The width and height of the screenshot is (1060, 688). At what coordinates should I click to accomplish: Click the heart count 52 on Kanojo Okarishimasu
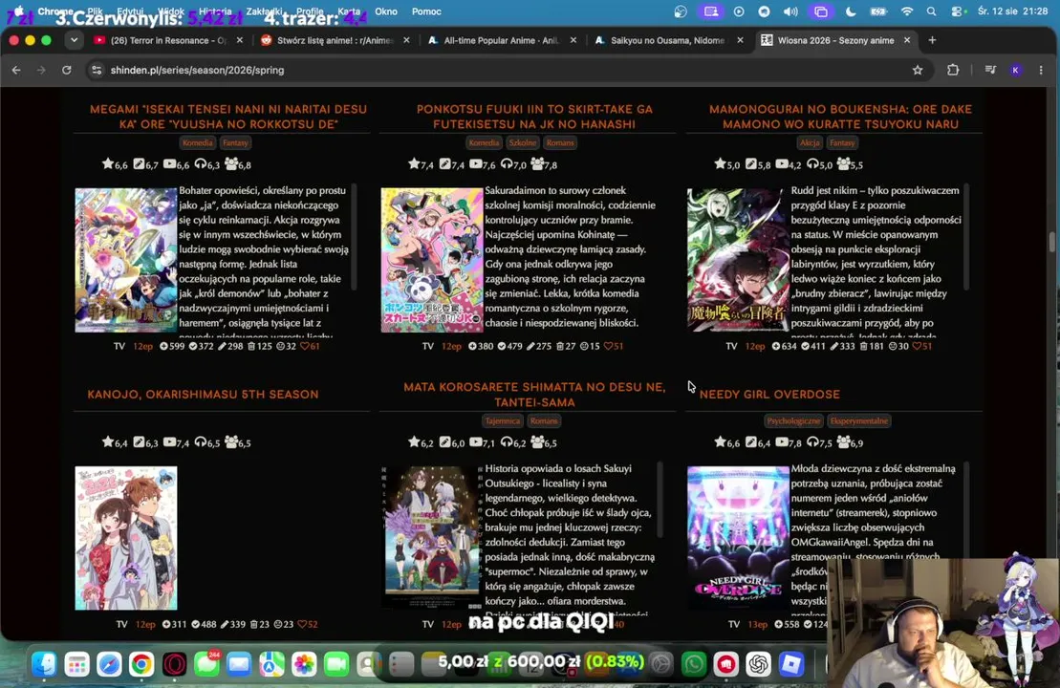coord(308,624)
